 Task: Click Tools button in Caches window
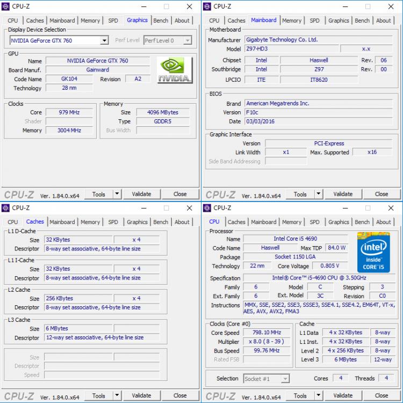pos(99,395)
